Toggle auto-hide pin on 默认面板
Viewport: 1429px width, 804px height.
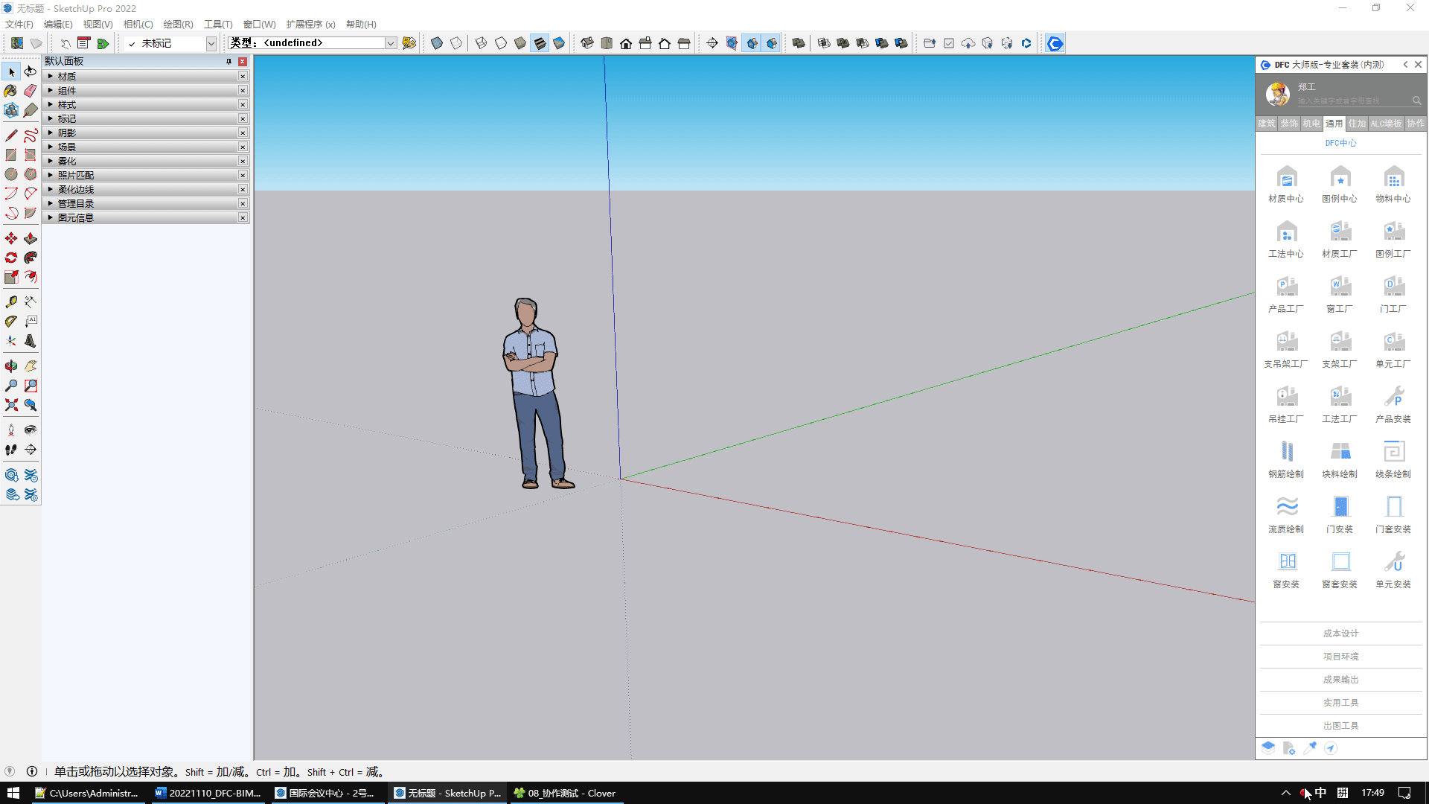click(228, 62)
